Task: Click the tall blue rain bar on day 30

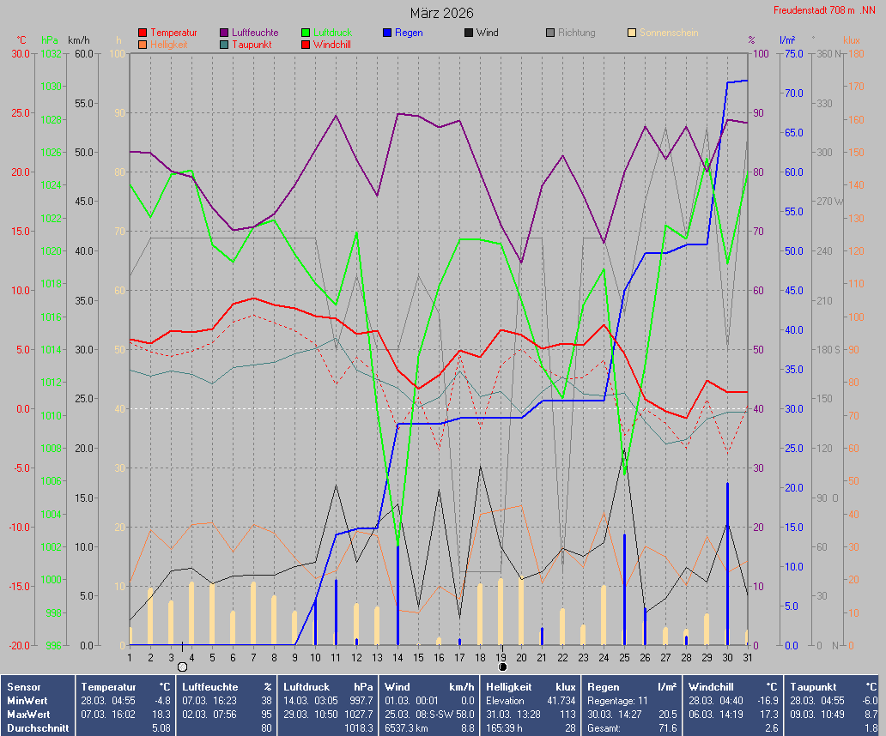Action: [727, 566]
